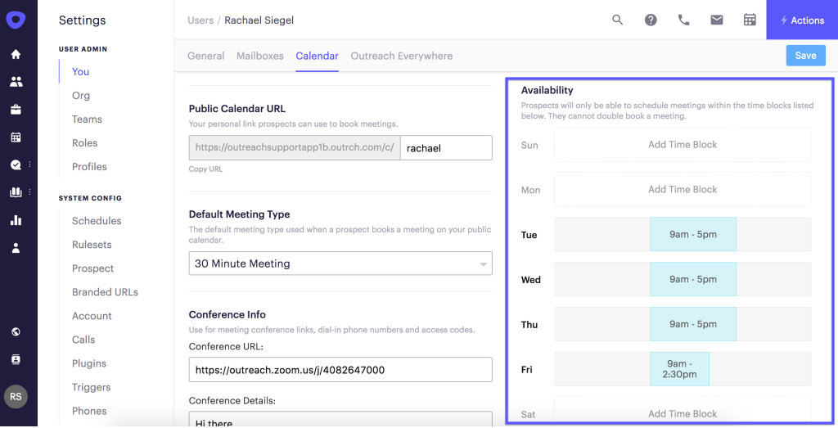The image size is (838, 428).
Task: Click the search magnifier icon
Action: click(x=617, y=20)
